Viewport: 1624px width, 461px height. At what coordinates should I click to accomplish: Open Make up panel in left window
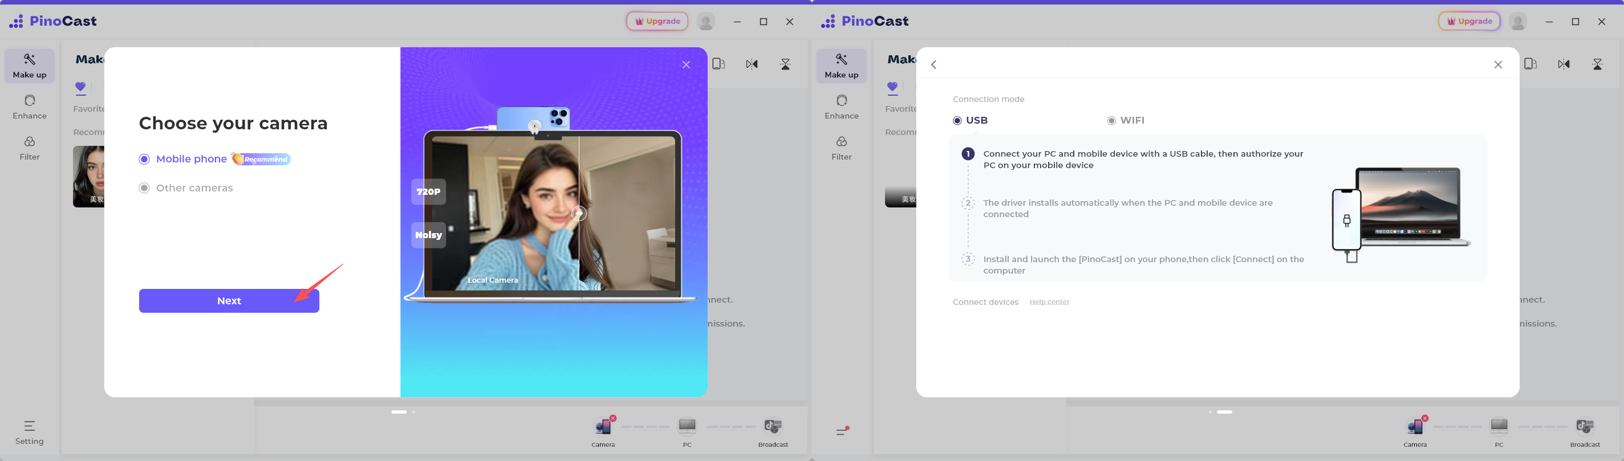[x=30, y=66]
